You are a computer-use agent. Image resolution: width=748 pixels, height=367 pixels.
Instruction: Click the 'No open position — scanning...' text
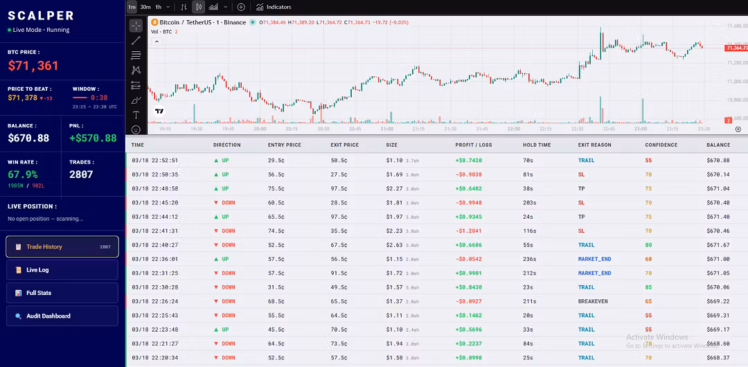[45, 219]
